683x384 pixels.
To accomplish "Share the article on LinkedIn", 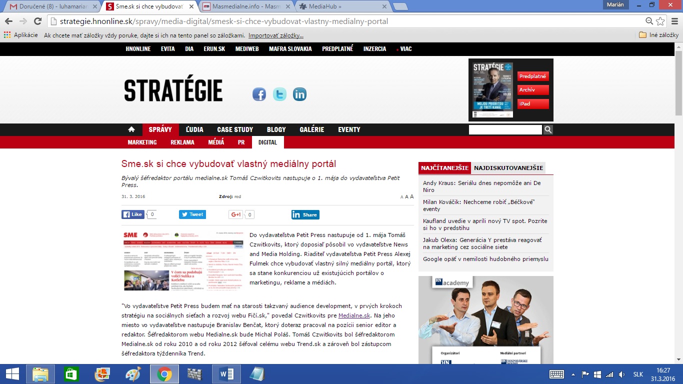I will [x=305, y=214].
